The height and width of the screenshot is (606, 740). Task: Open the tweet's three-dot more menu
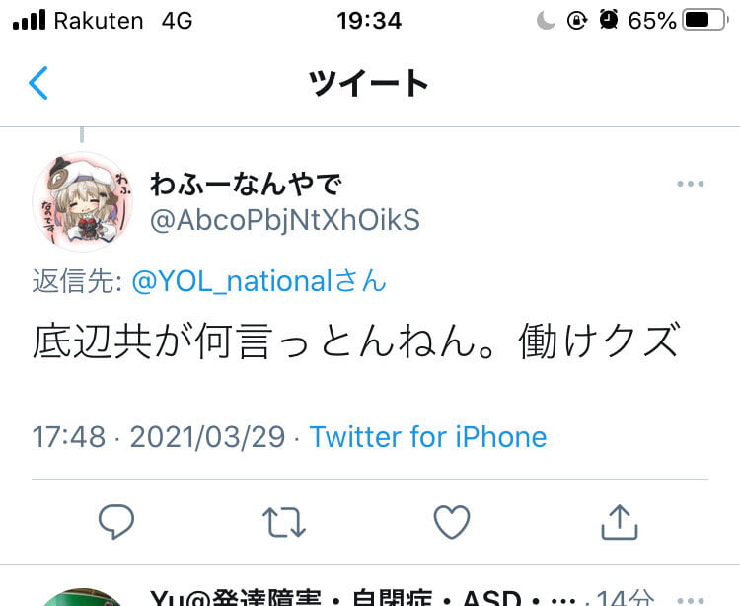(x=691, y=184)
